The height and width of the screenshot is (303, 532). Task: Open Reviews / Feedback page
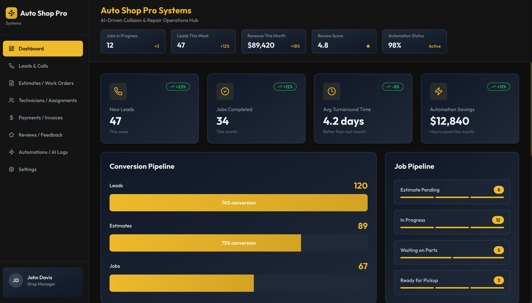tap(43, 135)
